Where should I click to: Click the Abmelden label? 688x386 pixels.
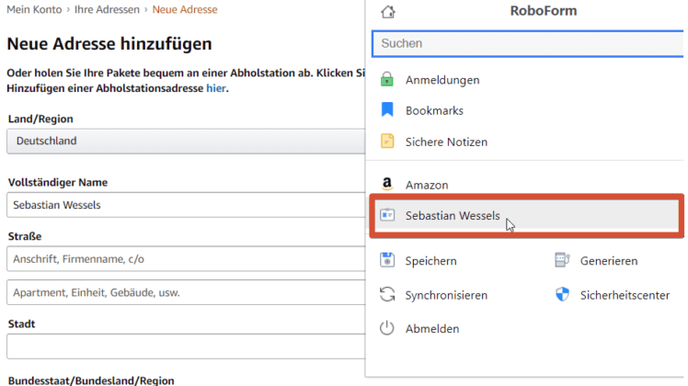432,328
